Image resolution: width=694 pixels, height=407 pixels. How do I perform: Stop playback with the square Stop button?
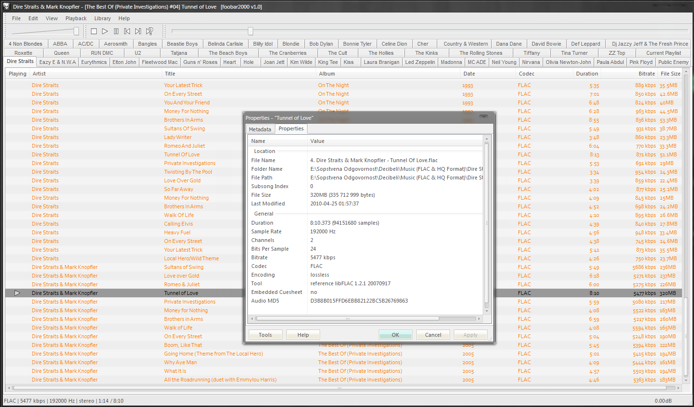[x=94, y=31]
